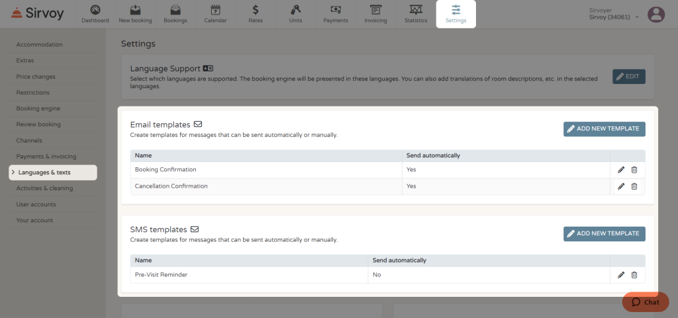Open the Settings tab
Image resolution: width=678 pixels, height=318 pixels.
[456, 14]
